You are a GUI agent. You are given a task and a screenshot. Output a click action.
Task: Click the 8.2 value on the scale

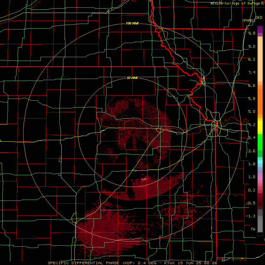[x=252, y=59]
